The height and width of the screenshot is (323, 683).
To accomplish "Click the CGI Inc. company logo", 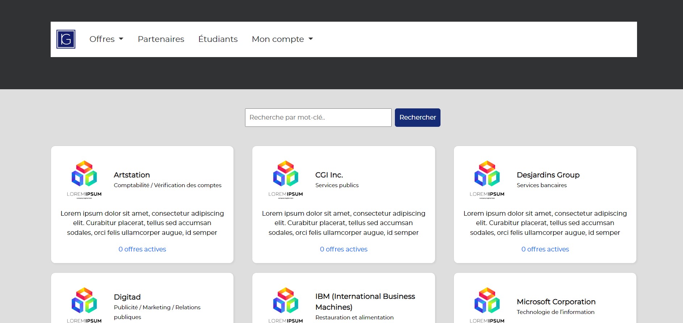I will pyautogui.click(x=286, y=180).
